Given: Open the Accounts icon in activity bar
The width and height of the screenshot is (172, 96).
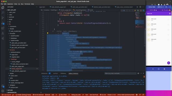Looking at the screenshot, I should tap(3, 86).
